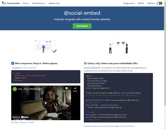Open the o-embed Web component link
The width and height of the screenshot is (166, 129).
(x=24, y=68)
